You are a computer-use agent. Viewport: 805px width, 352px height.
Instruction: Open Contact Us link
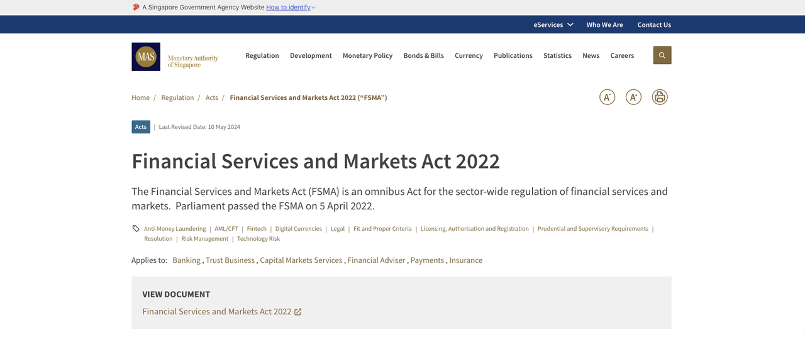(654, 25)
